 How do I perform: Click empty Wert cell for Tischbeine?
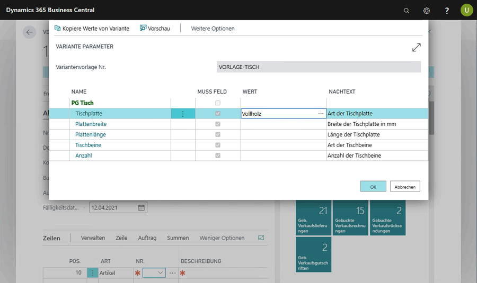[284, 145]
